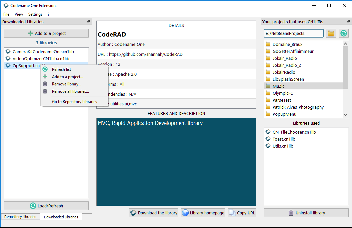Open the View menu
This screenshot has width=352, height=228.
point(19,14)
